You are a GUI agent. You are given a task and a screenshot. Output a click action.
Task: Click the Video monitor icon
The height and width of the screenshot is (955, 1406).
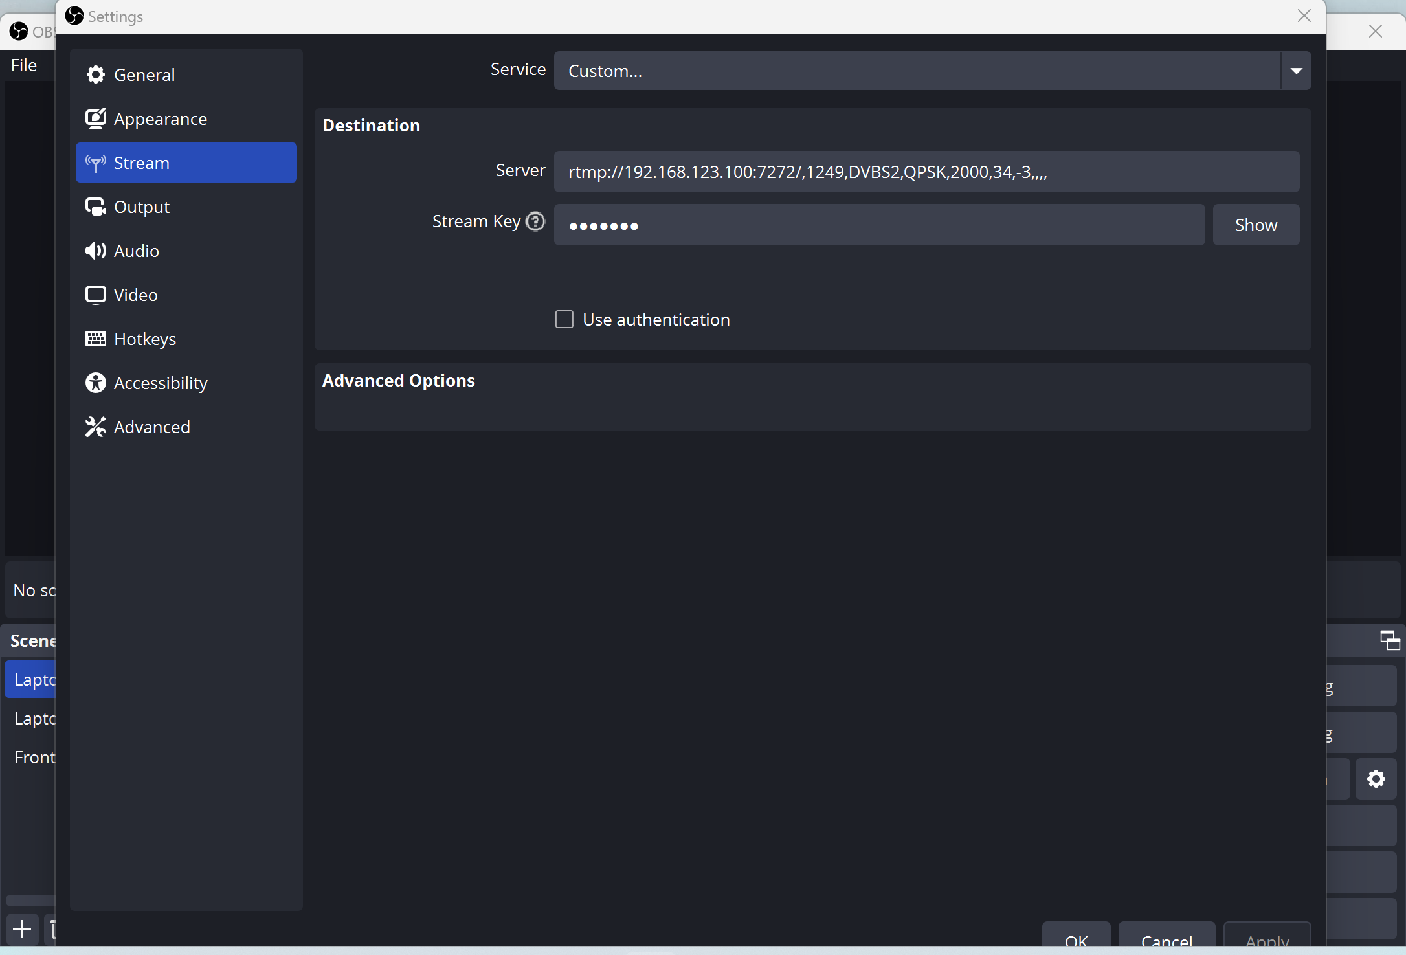tap(96, 295)
